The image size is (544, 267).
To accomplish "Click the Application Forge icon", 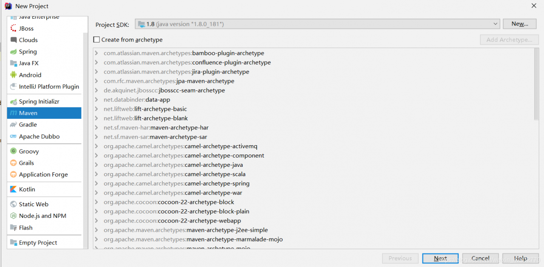I will pos(14,174).
